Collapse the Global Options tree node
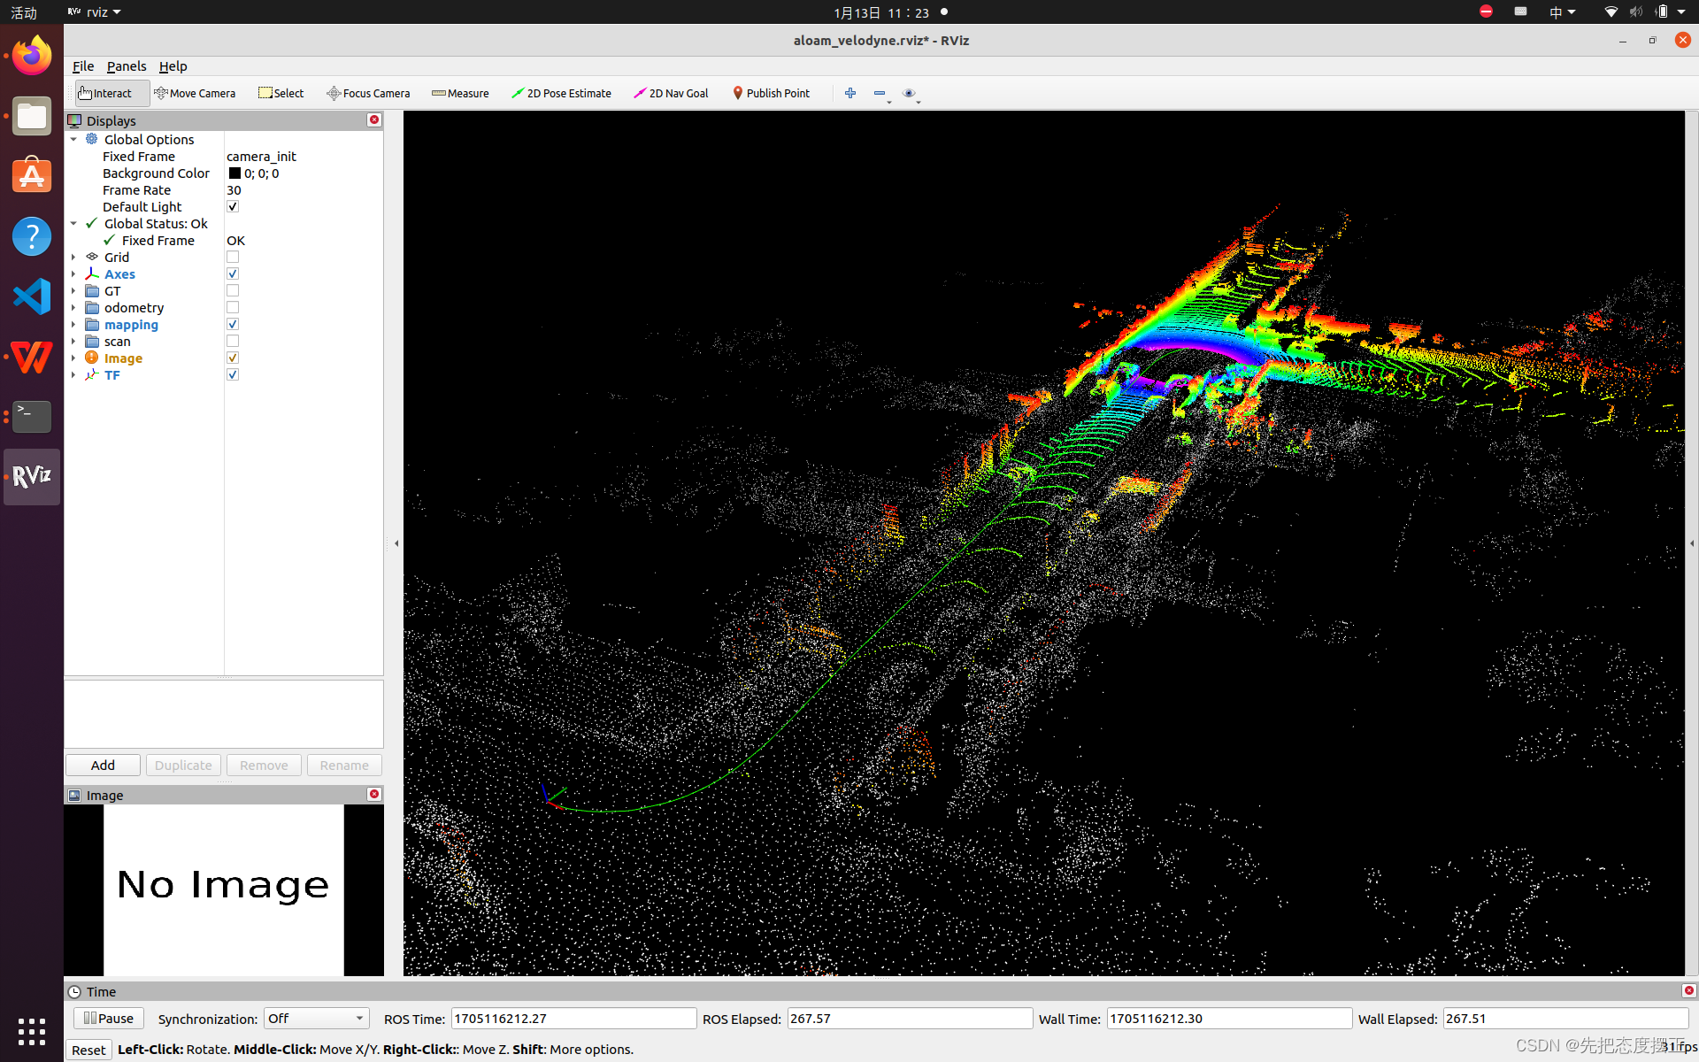The image size is (1699, 1062). pyautogui.click(x=73, y=140)
